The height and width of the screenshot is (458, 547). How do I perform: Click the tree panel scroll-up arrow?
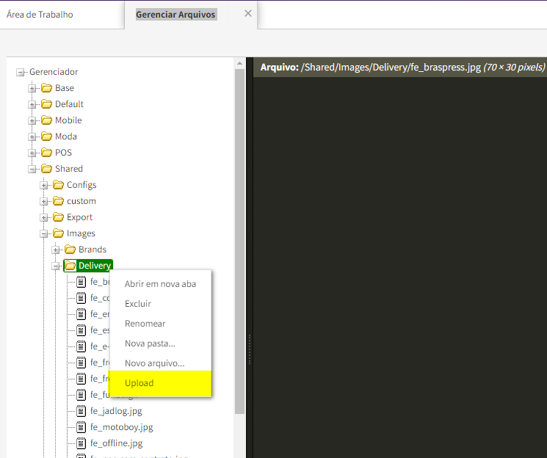click(239, 63)
